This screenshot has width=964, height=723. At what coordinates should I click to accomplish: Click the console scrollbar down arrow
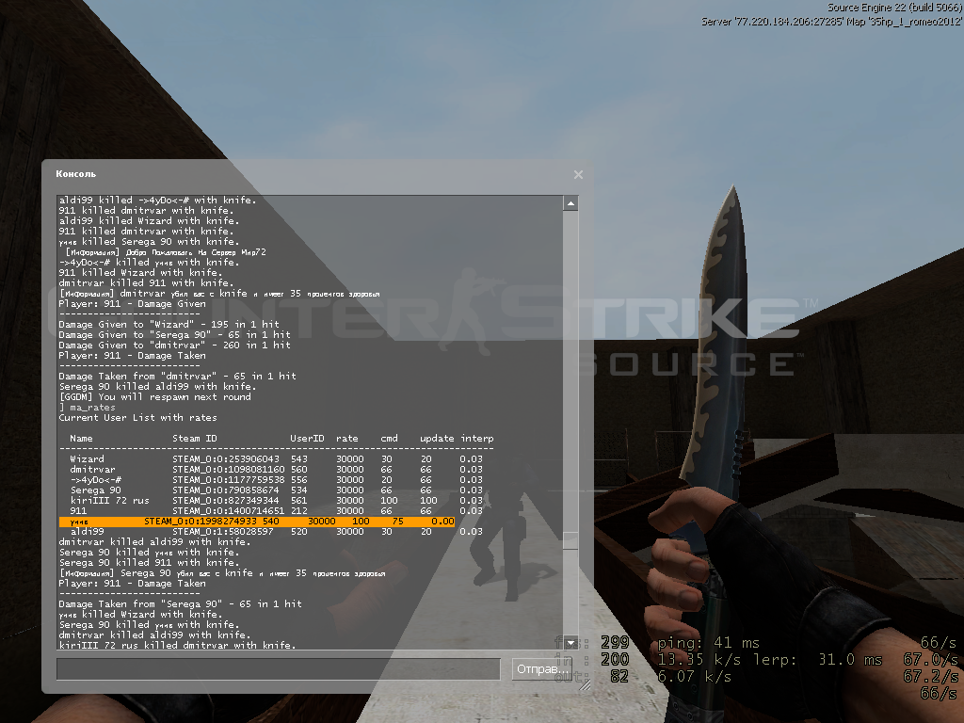570,643
